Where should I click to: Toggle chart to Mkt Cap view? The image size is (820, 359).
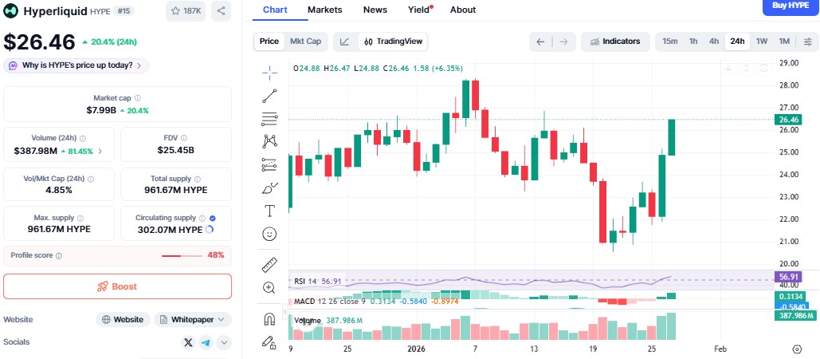tap(305, 41)
